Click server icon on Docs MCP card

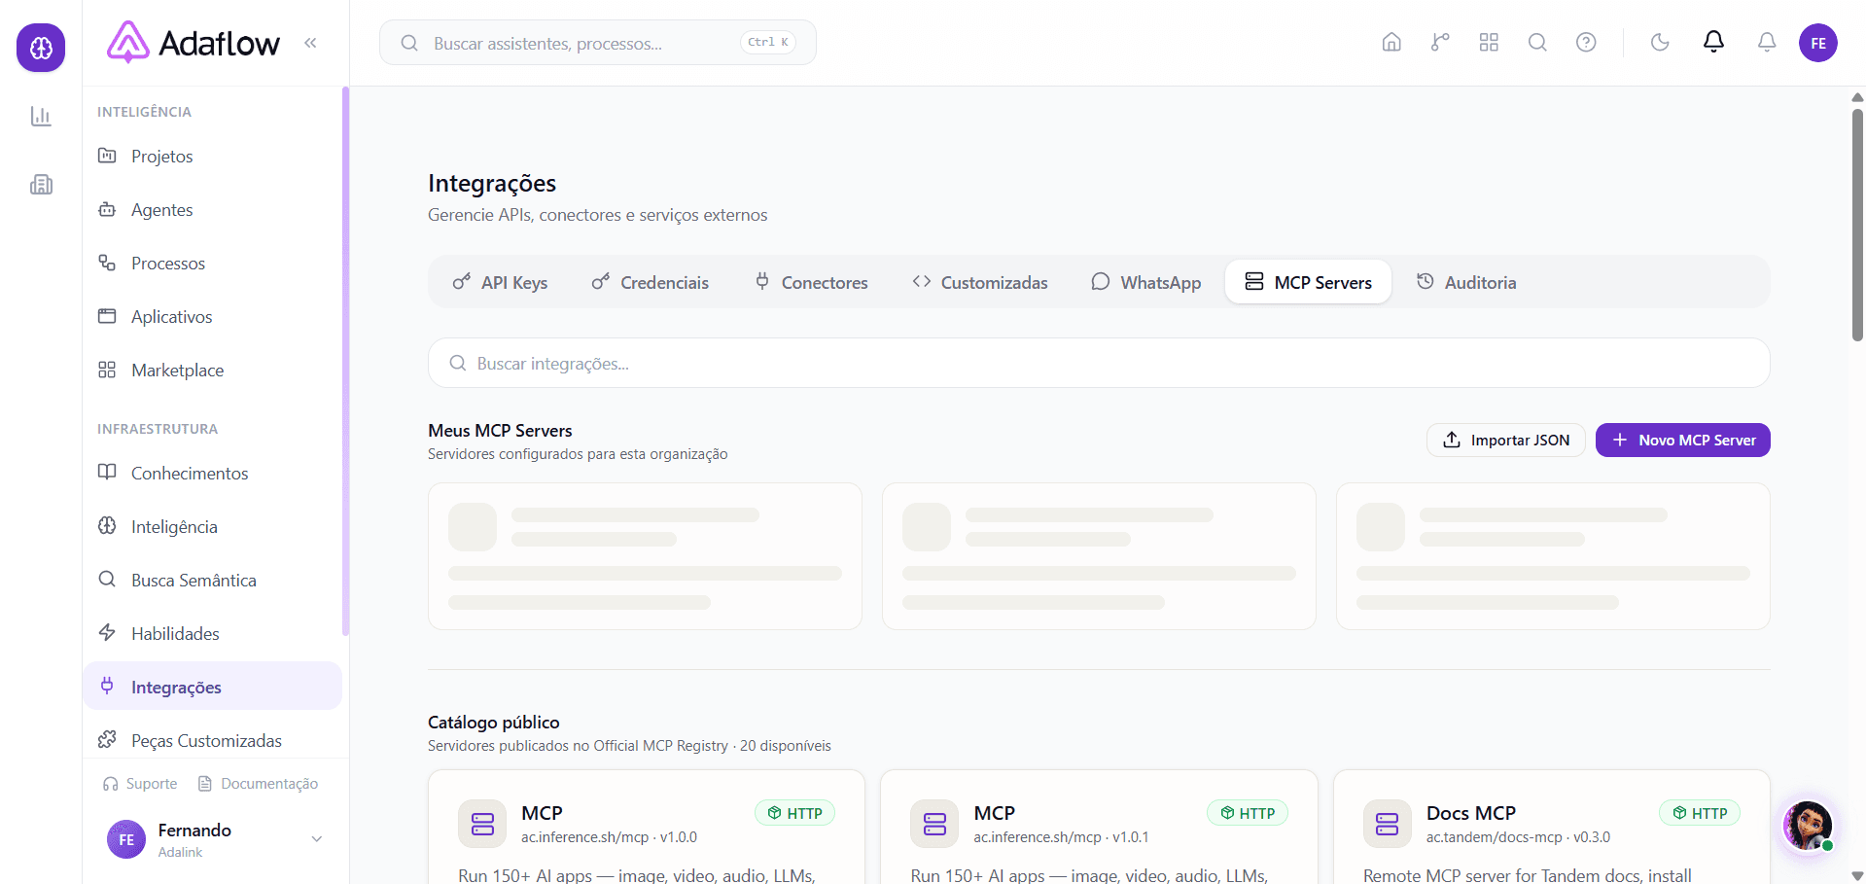pos(1388,824)
